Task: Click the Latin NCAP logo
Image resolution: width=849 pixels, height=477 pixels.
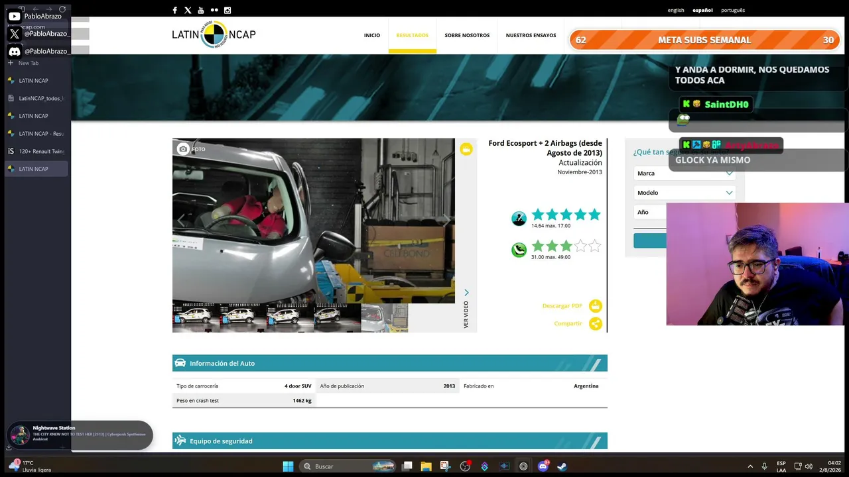Action: click(214, 35)
